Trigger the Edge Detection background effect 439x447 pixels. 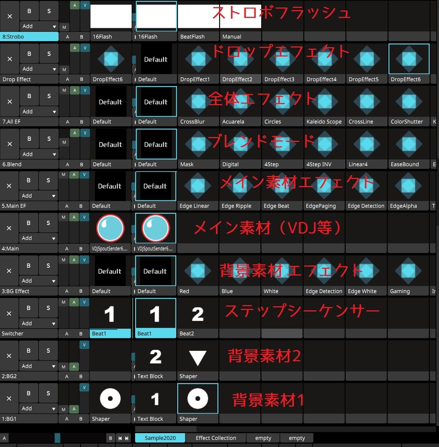324,270
